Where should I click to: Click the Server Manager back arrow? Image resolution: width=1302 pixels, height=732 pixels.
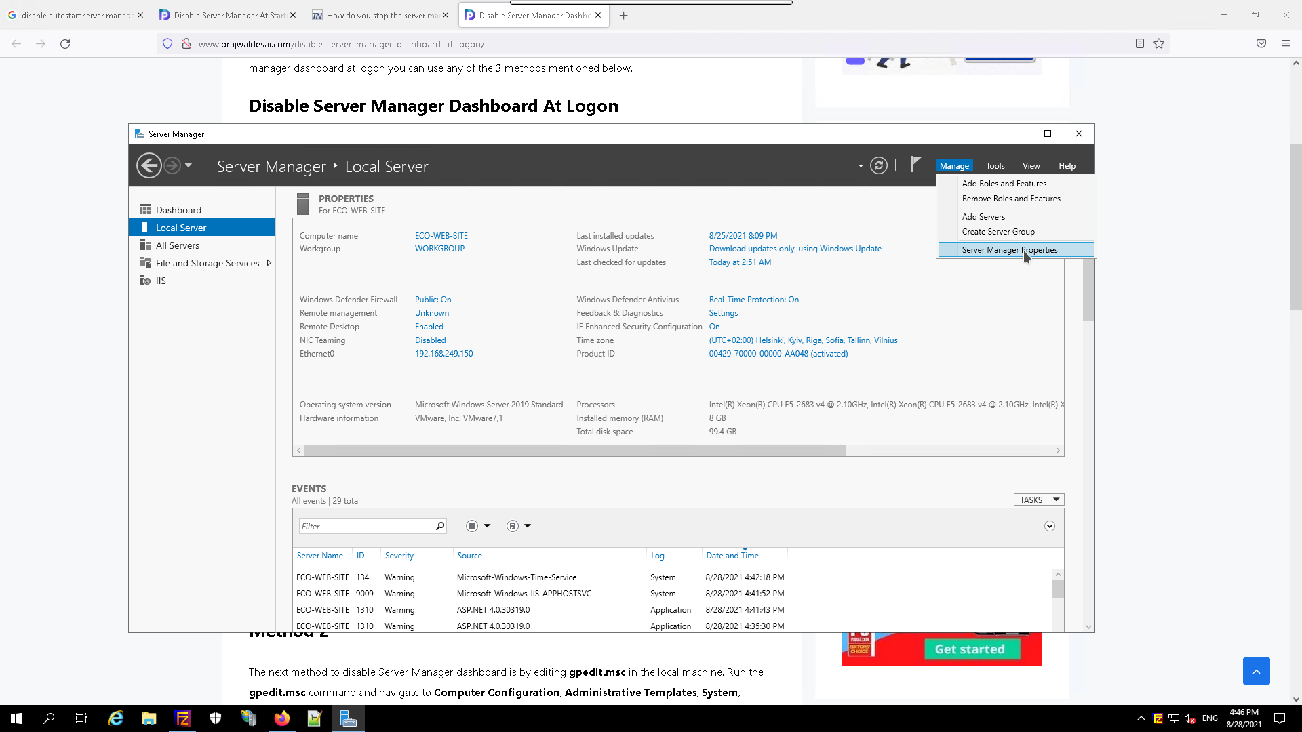(149, 165)
